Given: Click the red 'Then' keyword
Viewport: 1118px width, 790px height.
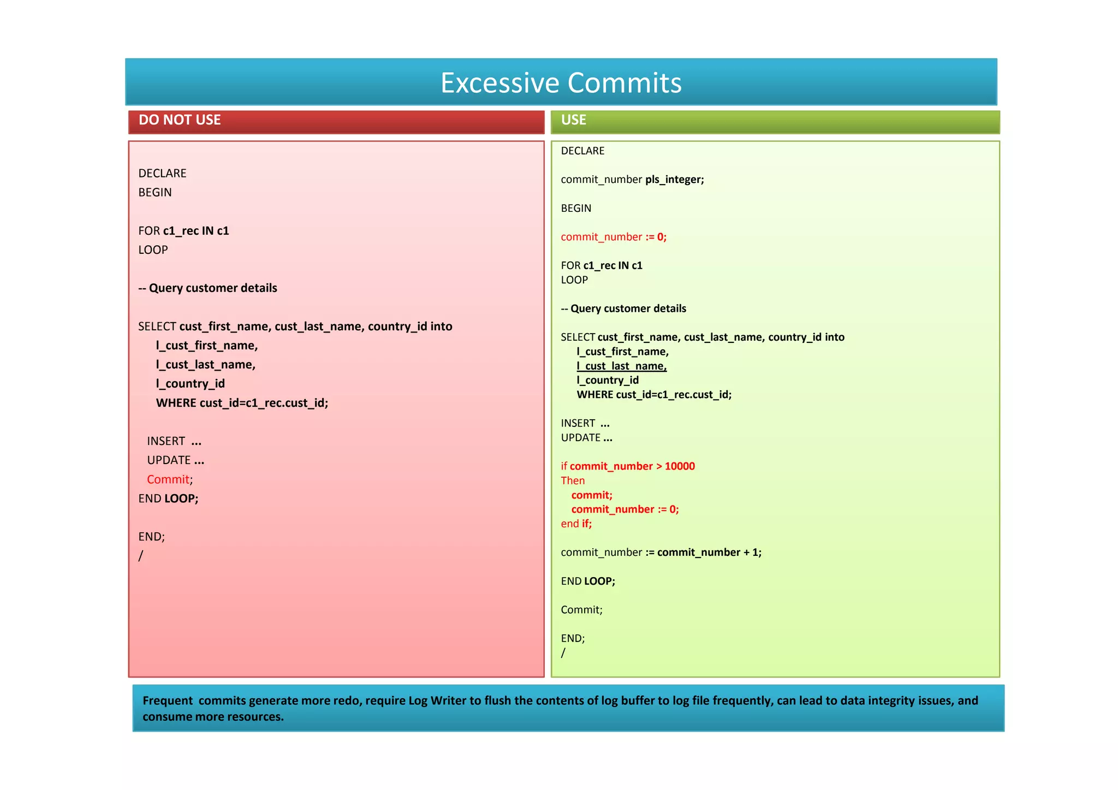Looking at the screenshot, I should click(573, 481).
